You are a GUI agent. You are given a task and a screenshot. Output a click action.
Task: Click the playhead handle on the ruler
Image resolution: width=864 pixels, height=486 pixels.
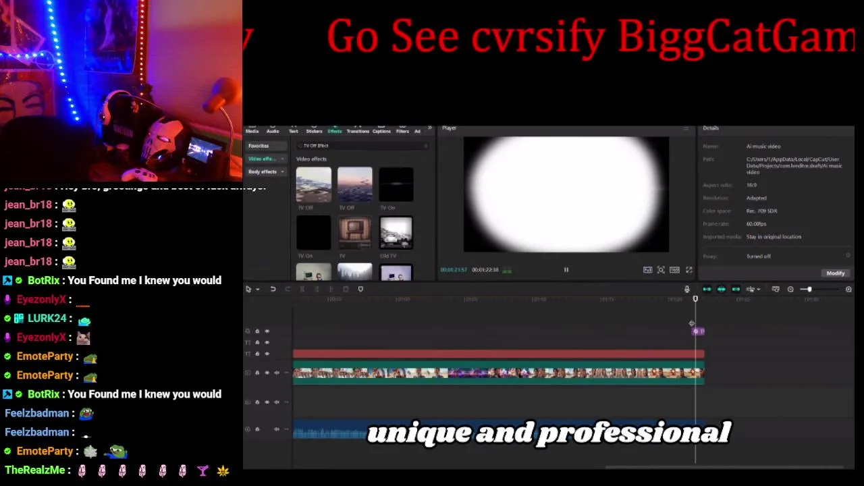point(695,299)
